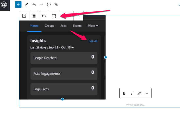180x115 pixels.
Task: Open the WordPress logo menu
Action: point(4,5)
